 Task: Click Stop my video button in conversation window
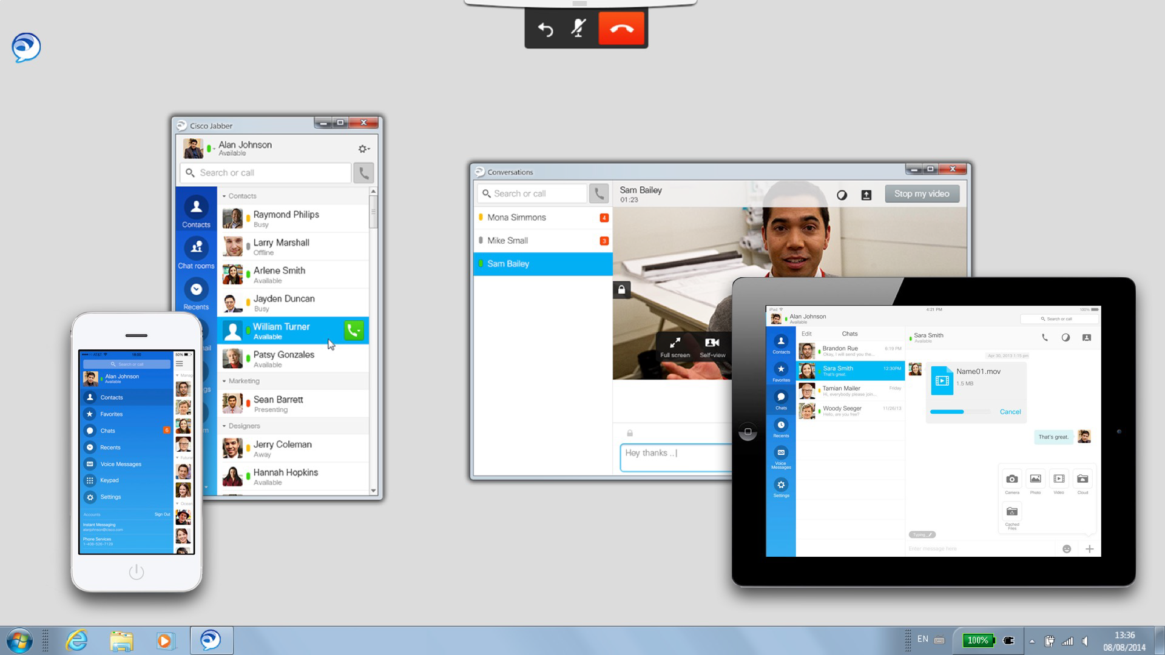coord(921,193)
